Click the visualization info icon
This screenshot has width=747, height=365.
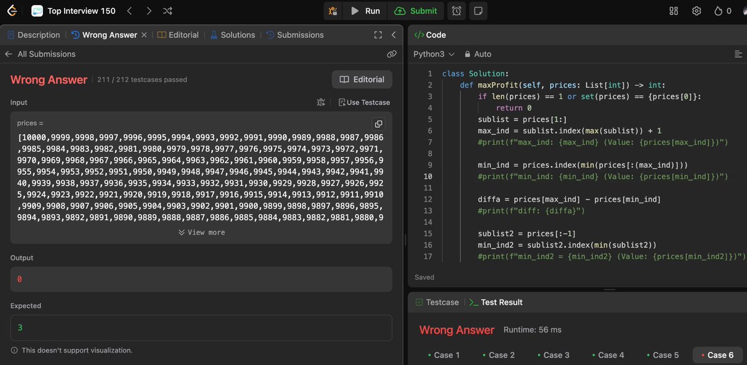(x=14, y=350)
